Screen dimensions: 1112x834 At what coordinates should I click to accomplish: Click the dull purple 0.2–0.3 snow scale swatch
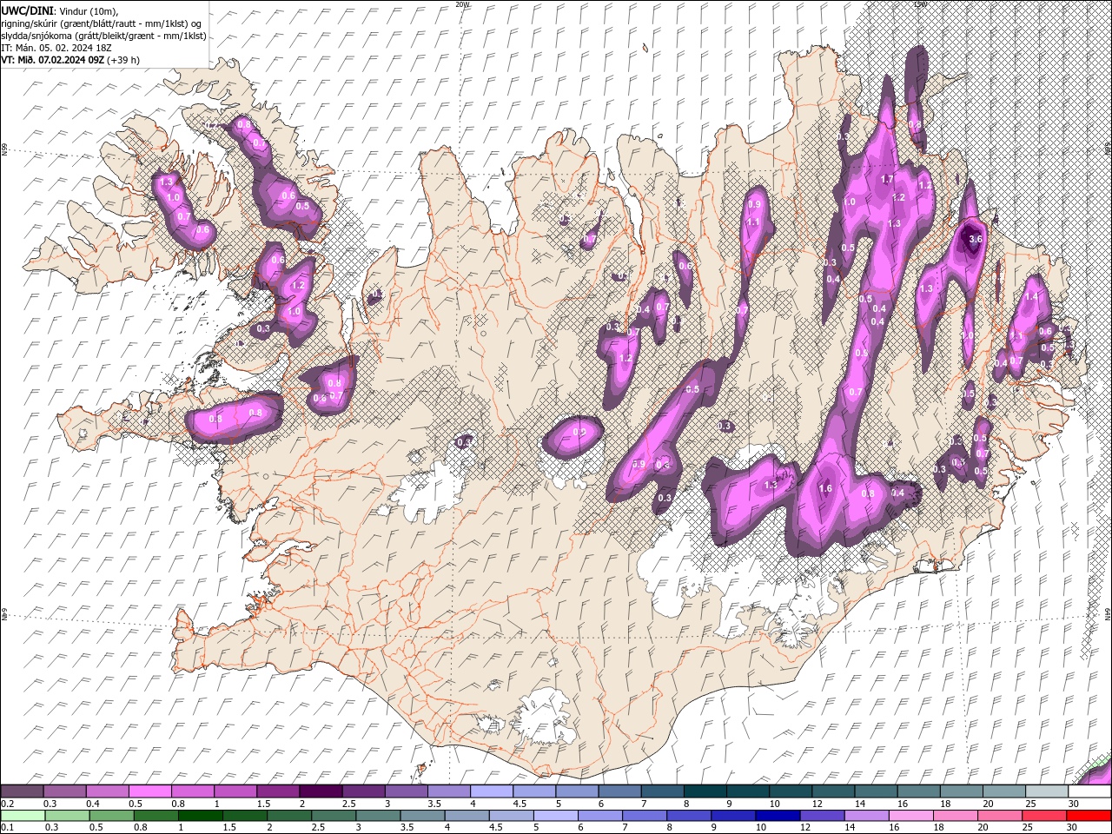[22, 791]
